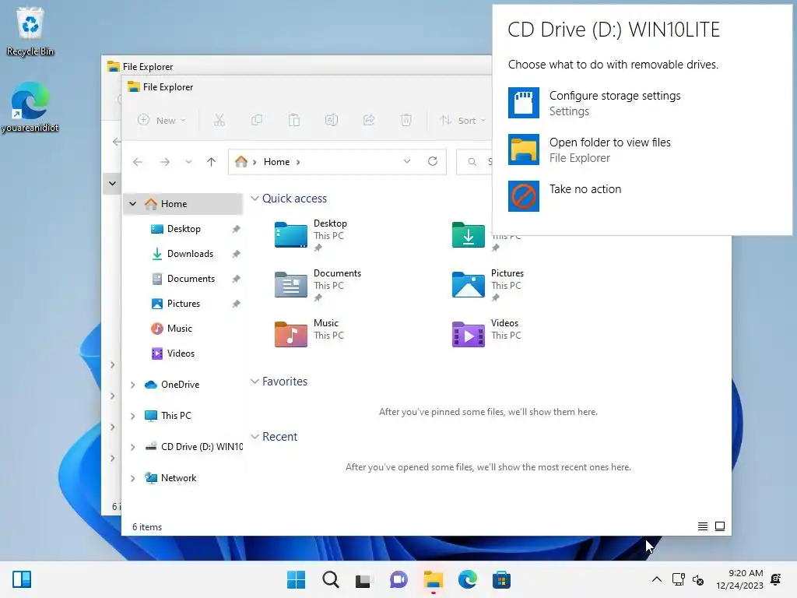Viewport: 797px width, 598px height.
Task: Expand the This PC tree node
Action: [x=132, y=416]
